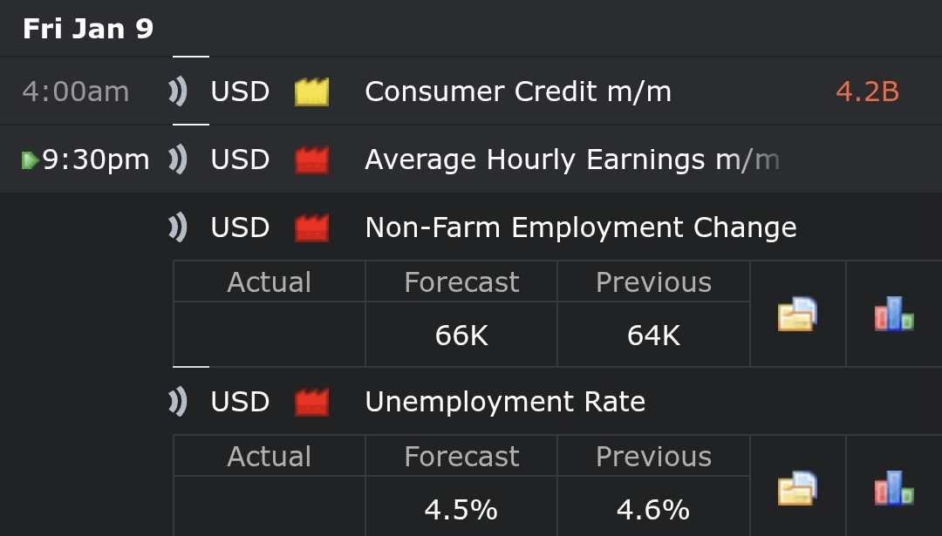The width and height of the screenshot is (942, 536).
Task: Click yellow impact icon for Consumer Credit
Action: point(311,92)
